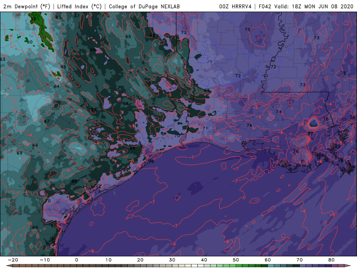Click the -20 label on the color scale
357x268 pixels.
[13, 260]
